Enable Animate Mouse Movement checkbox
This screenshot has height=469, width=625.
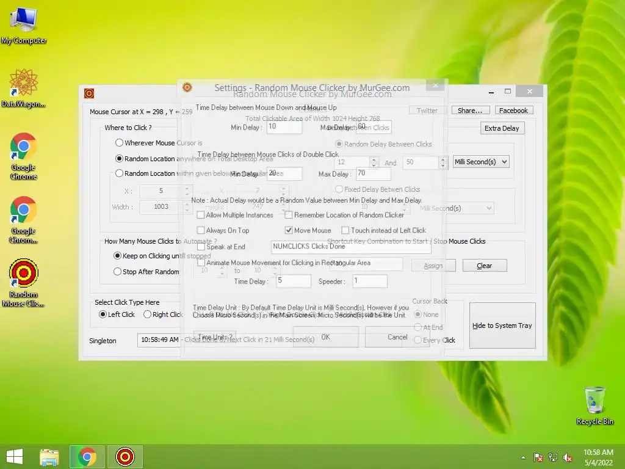(x=201, y=263)
